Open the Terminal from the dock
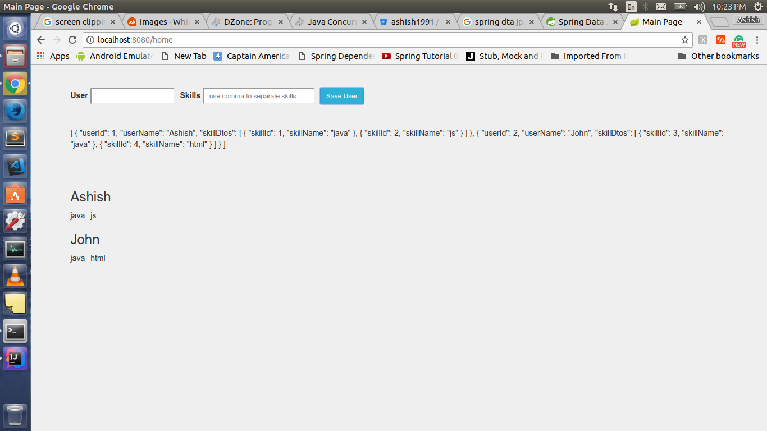This screenshot has height=431, width=767. click(15, 331)
